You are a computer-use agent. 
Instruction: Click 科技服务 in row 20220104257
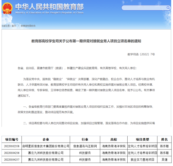pos(85,160)
